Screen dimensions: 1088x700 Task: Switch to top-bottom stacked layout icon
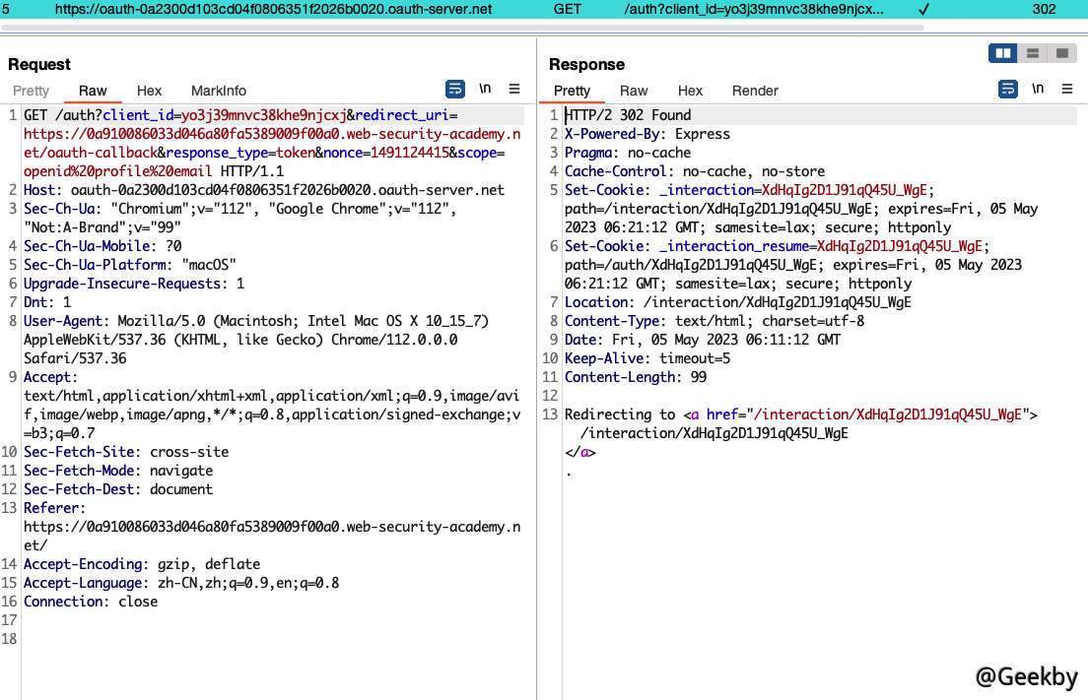click(1032, 53)
